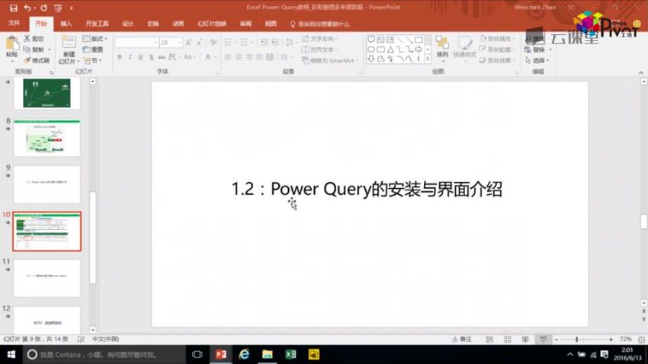Switch to the Slide Show (幻灯片放映) tab
The image size is (648, 364).
pos(212,24)
